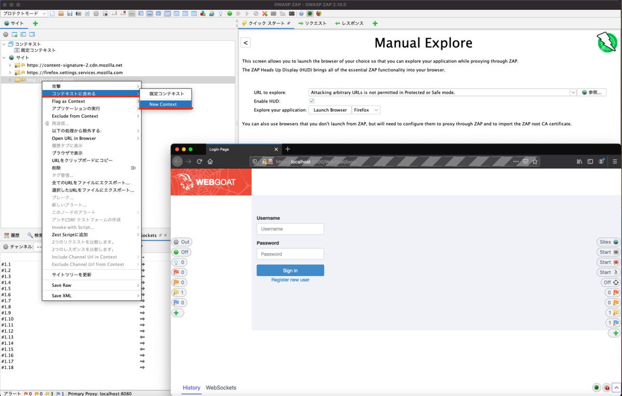Open HUD Sites tree tool

[x=609, y=242]
